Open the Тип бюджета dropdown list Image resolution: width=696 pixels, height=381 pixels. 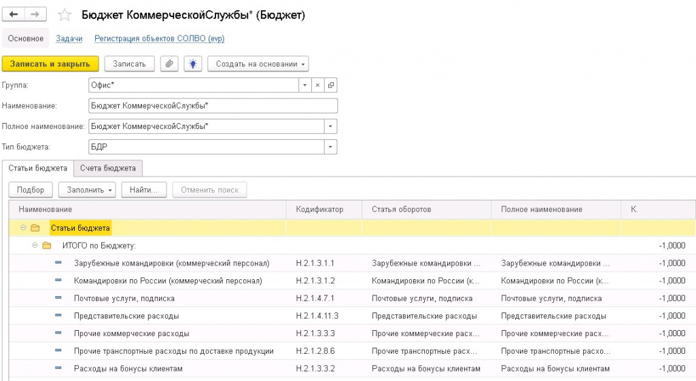(x=331, y=147)
